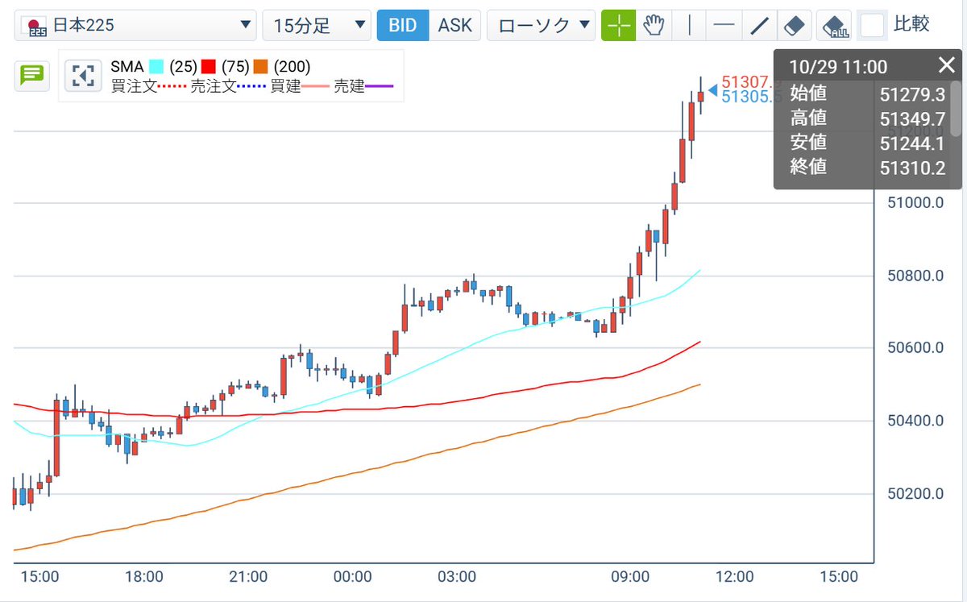
Task: Select the vertical line drawing tool
Action: [x=689, y=25]
